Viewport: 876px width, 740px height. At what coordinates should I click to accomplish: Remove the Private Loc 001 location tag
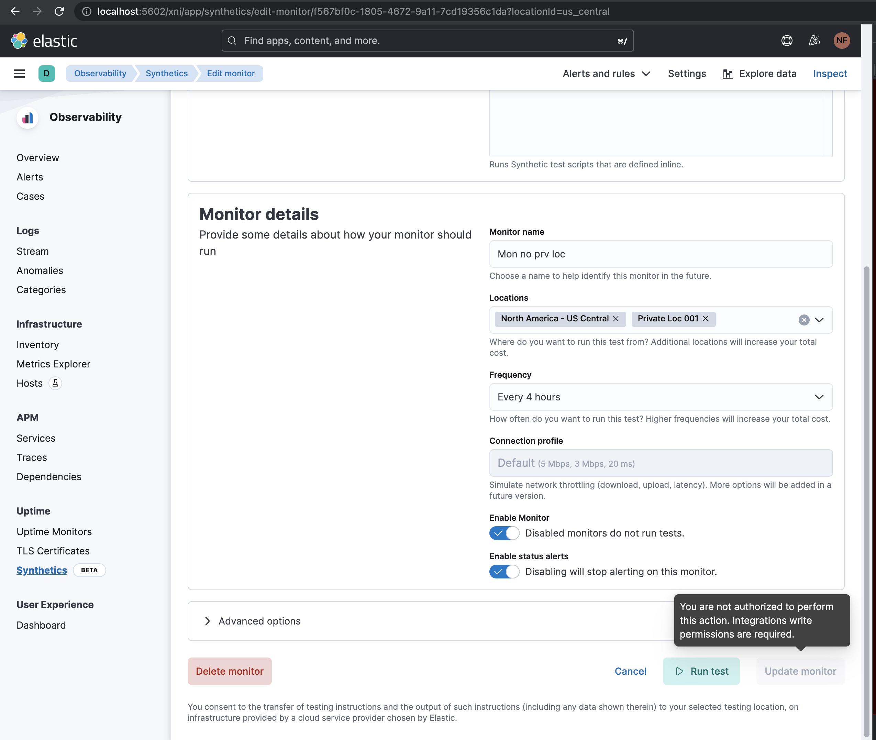coord(706,319)
